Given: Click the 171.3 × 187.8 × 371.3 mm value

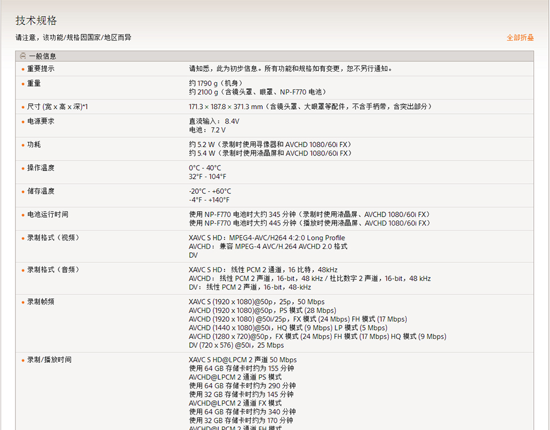Looking at the screenshot, I should (x=310, y=107).
